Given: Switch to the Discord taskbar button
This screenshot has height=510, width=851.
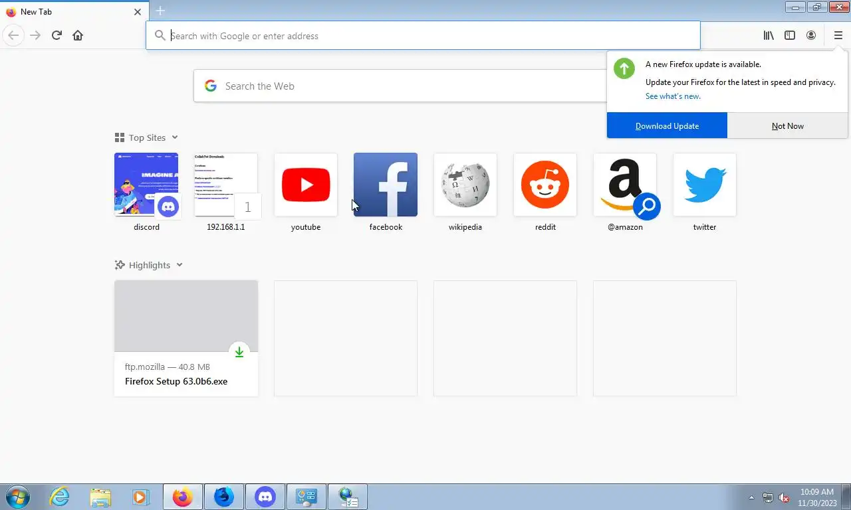Looking at the screenshot, I should coord(265,497).
